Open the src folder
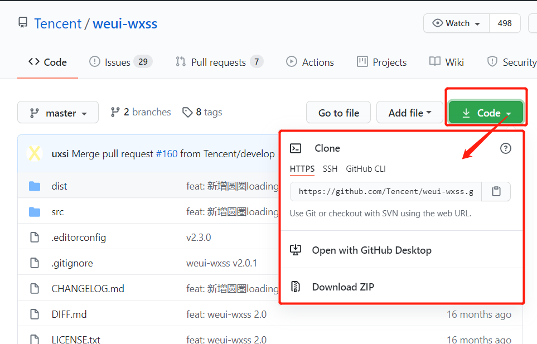Viewport: 537px width, 344px height. coord(57,212)
